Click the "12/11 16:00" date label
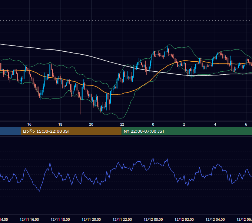 tap(29, 220)
